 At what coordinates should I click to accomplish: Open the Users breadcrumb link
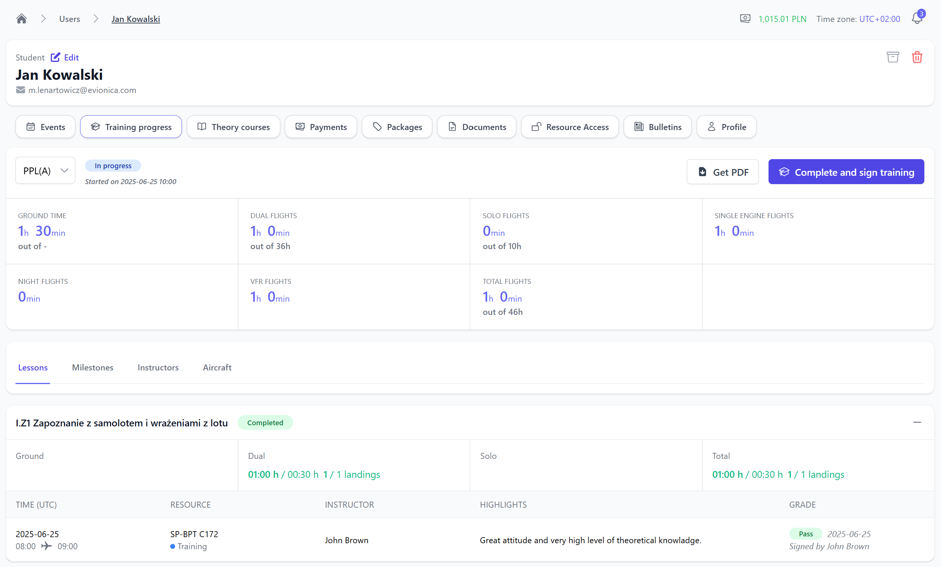coord(70,19)
